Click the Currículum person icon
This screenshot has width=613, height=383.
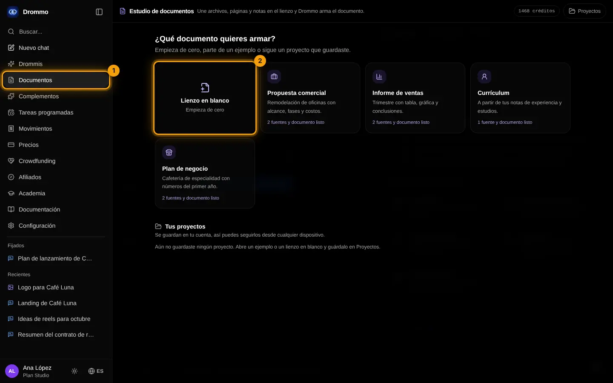coord(484,77)
